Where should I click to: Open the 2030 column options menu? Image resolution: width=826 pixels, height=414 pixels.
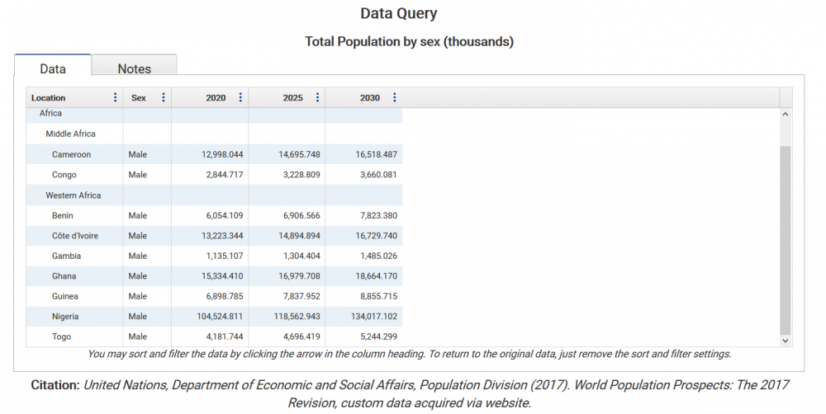pyautogui.click(x=394, y=97)
